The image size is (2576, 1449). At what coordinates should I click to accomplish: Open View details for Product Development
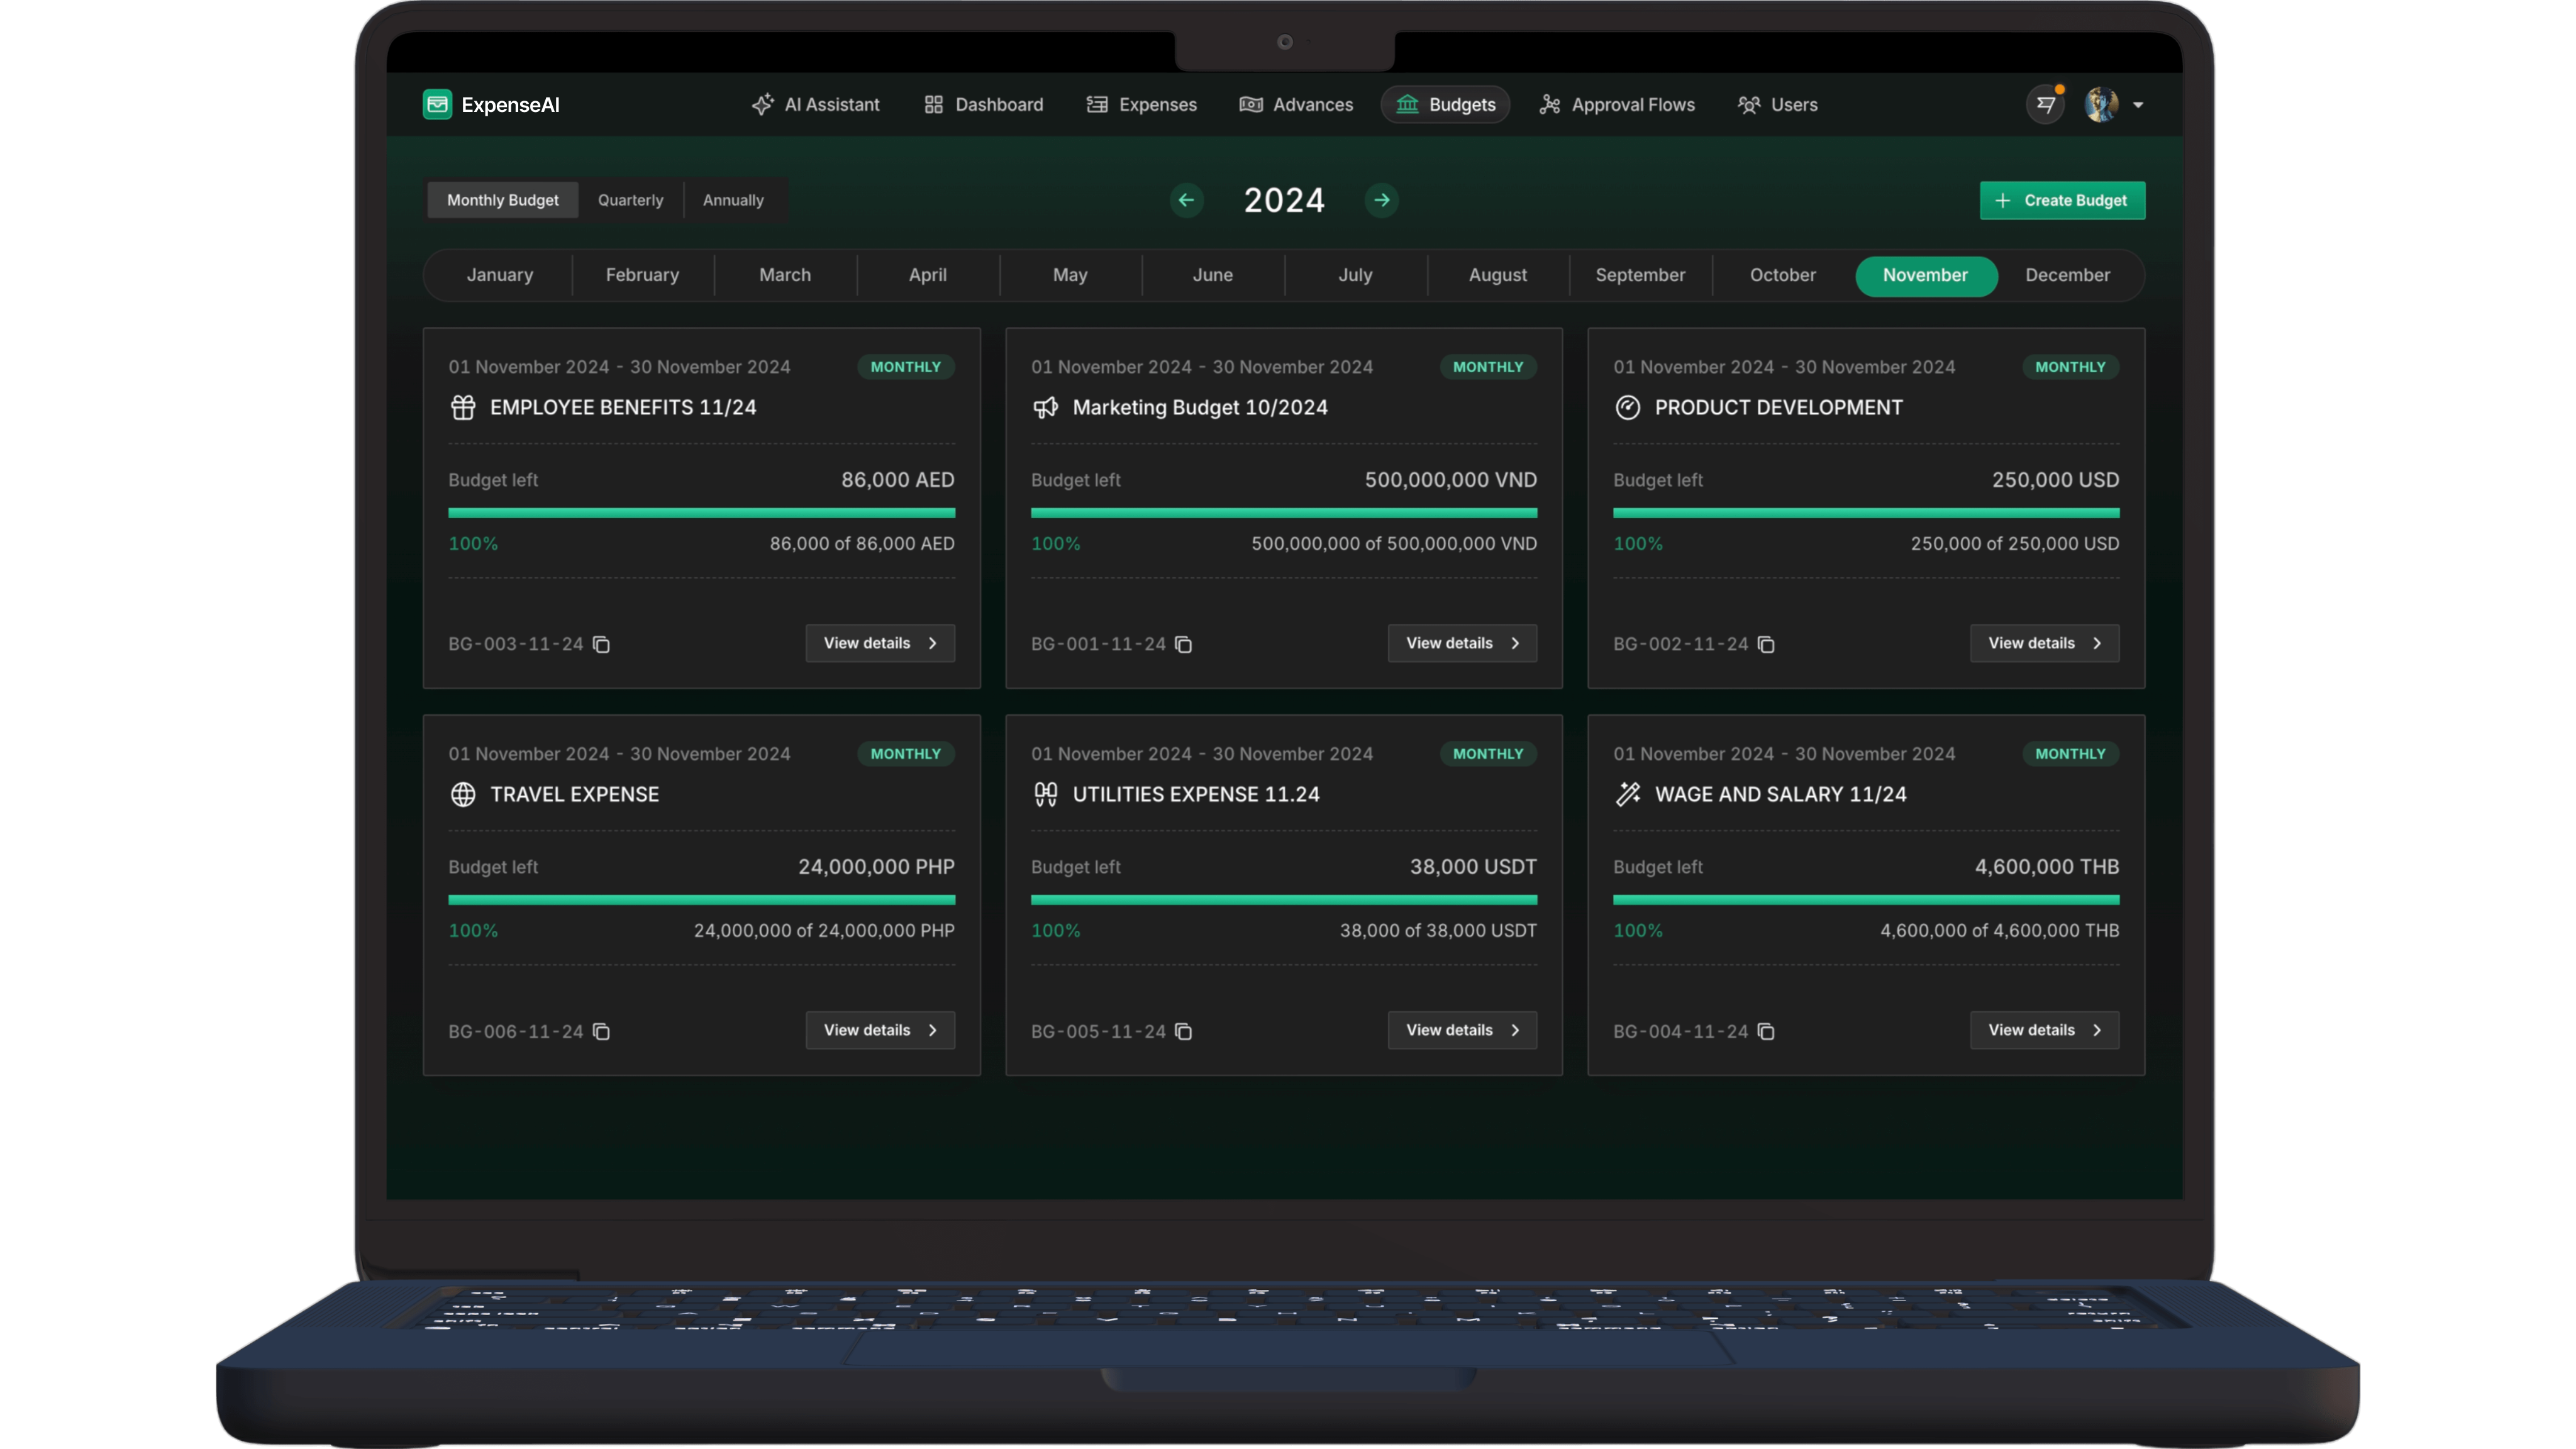coord(2044,643)
